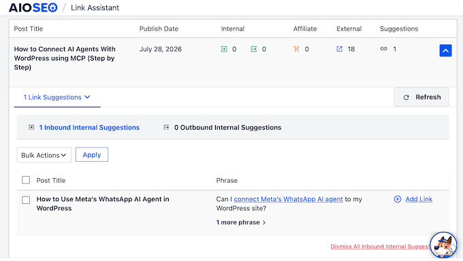Toggle the select-all checkbox in the header
The image size is (463, 261).
[x=26, y=180]
